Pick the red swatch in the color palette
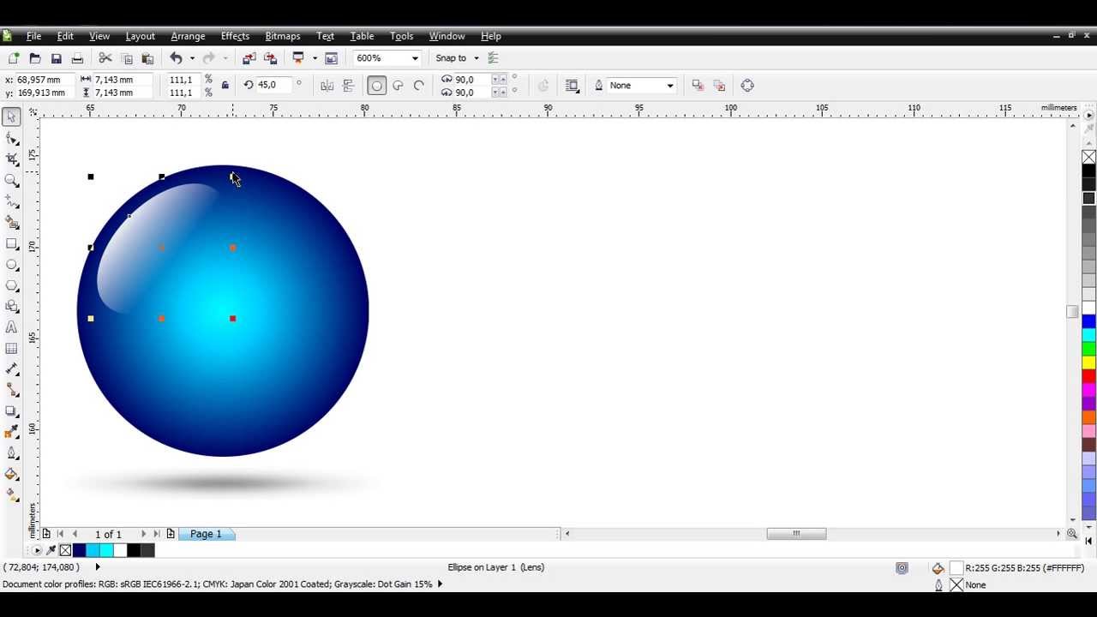Screen dimensions: 1097x617 tap(1088, 377)
